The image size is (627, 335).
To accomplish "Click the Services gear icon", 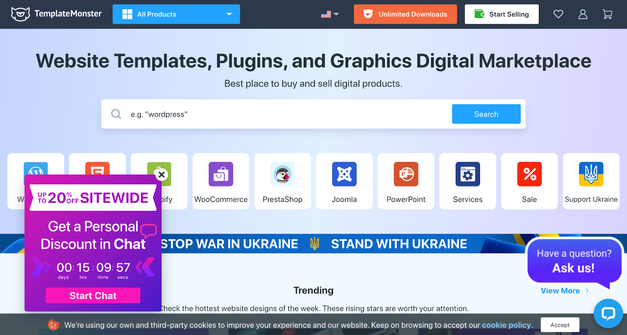I will (468, 174).
